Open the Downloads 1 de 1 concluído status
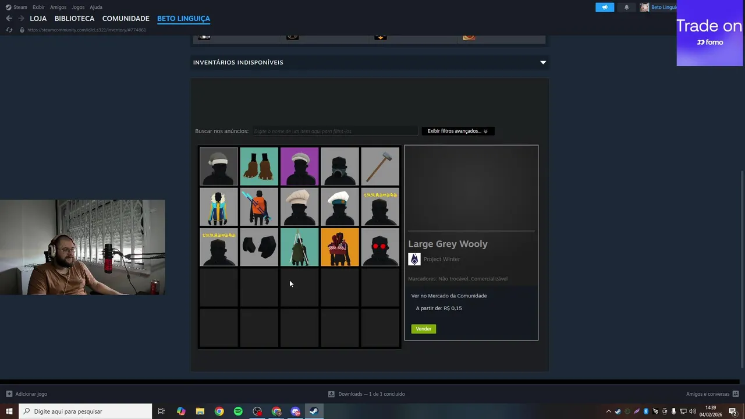This screenshot has width=745, height=419. click(x=372, y=394)
